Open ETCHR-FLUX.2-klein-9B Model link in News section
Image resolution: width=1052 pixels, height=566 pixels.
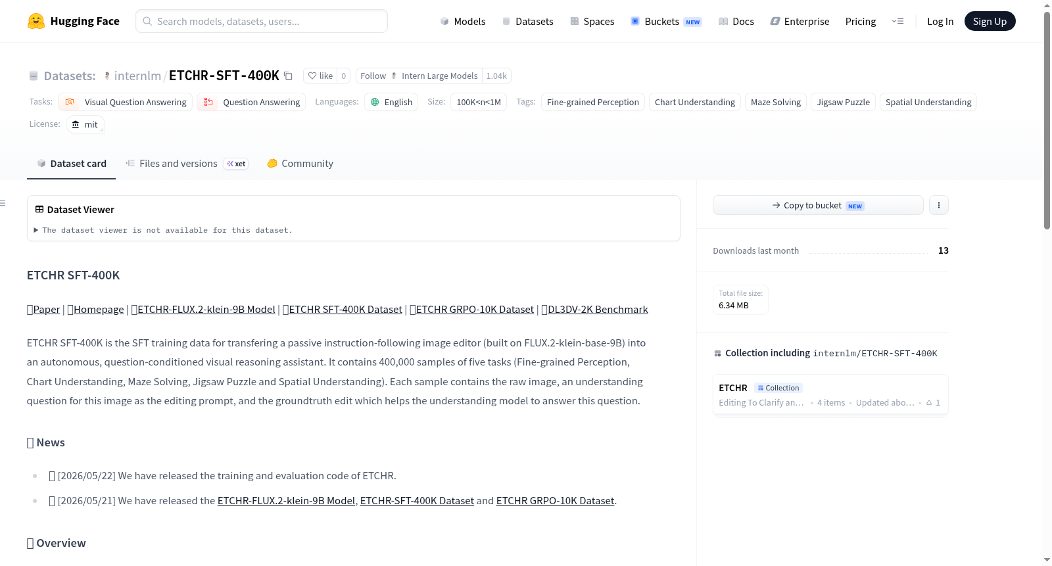286,501
